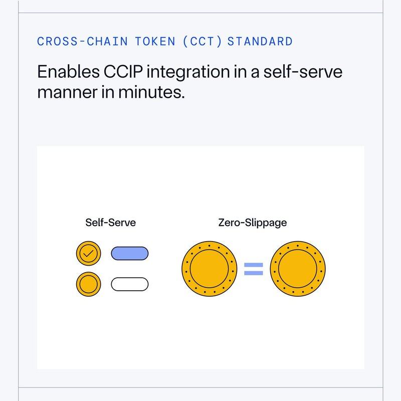Click the gold coin with checkmark
This screenshot has height=401, width=401.
88,254
